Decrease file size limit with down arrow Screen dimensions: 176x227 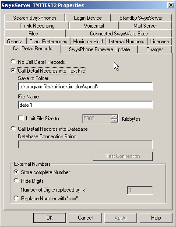tap(114, 121)
